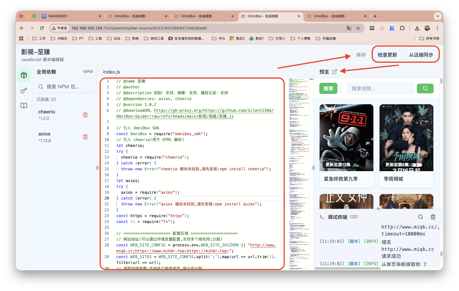The width and height of the screenshot is (459, 291).
Task: Open the book documentation sidebar icon
Action: pos(24,106)
